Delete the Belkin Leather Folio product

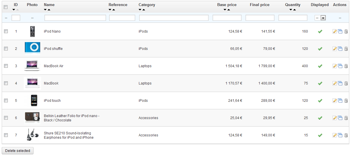346,118
